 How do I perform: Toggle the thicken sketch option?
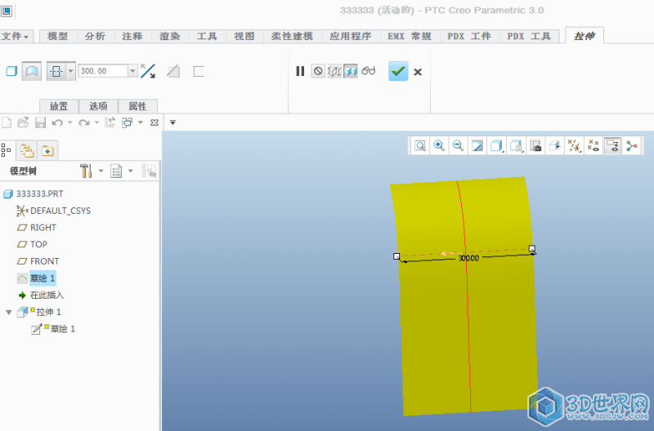tap(199, 72)
